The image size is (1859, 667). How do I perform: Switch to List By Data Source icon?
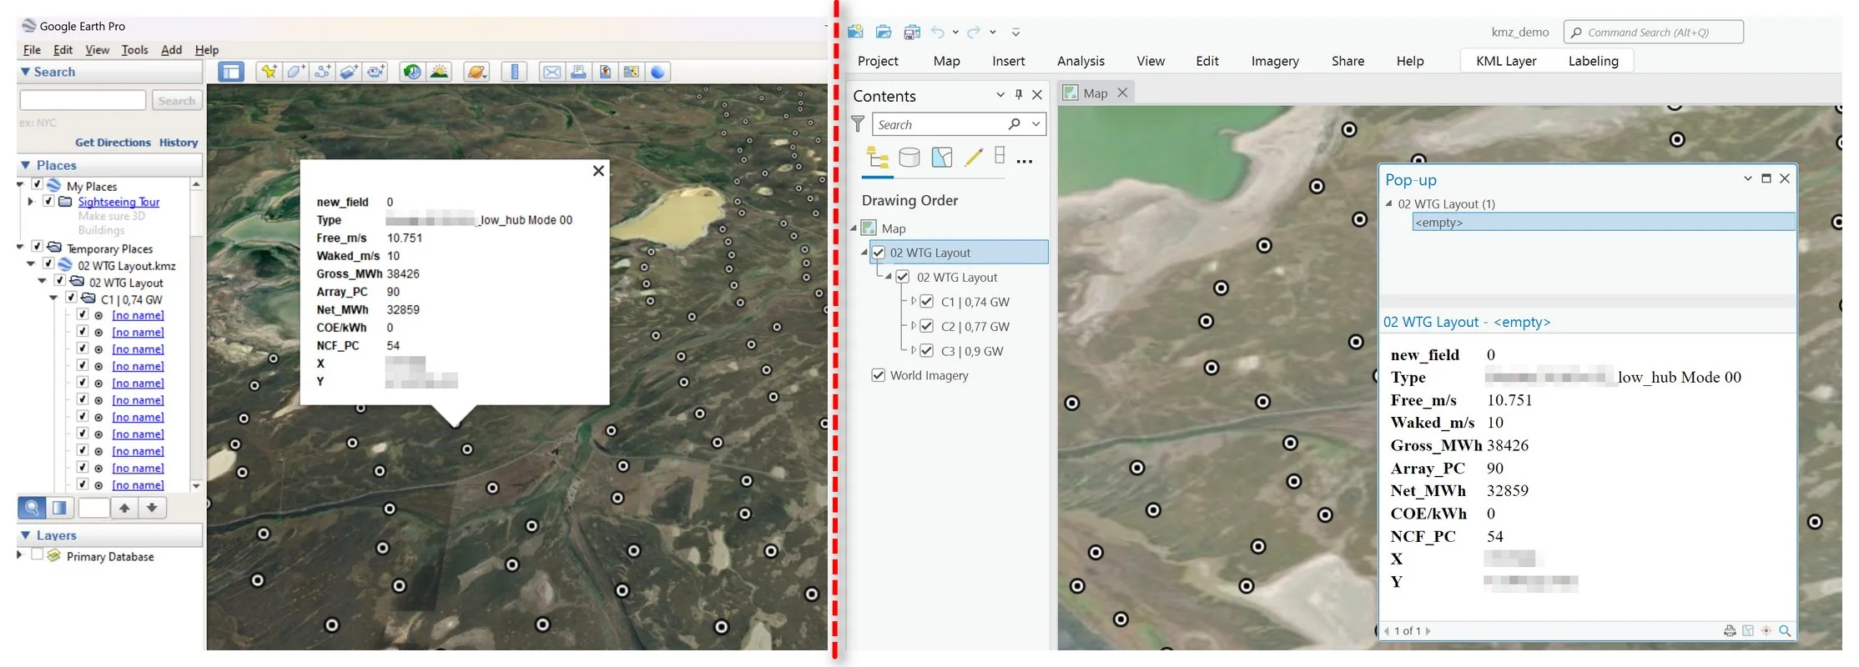coord(909,157)
